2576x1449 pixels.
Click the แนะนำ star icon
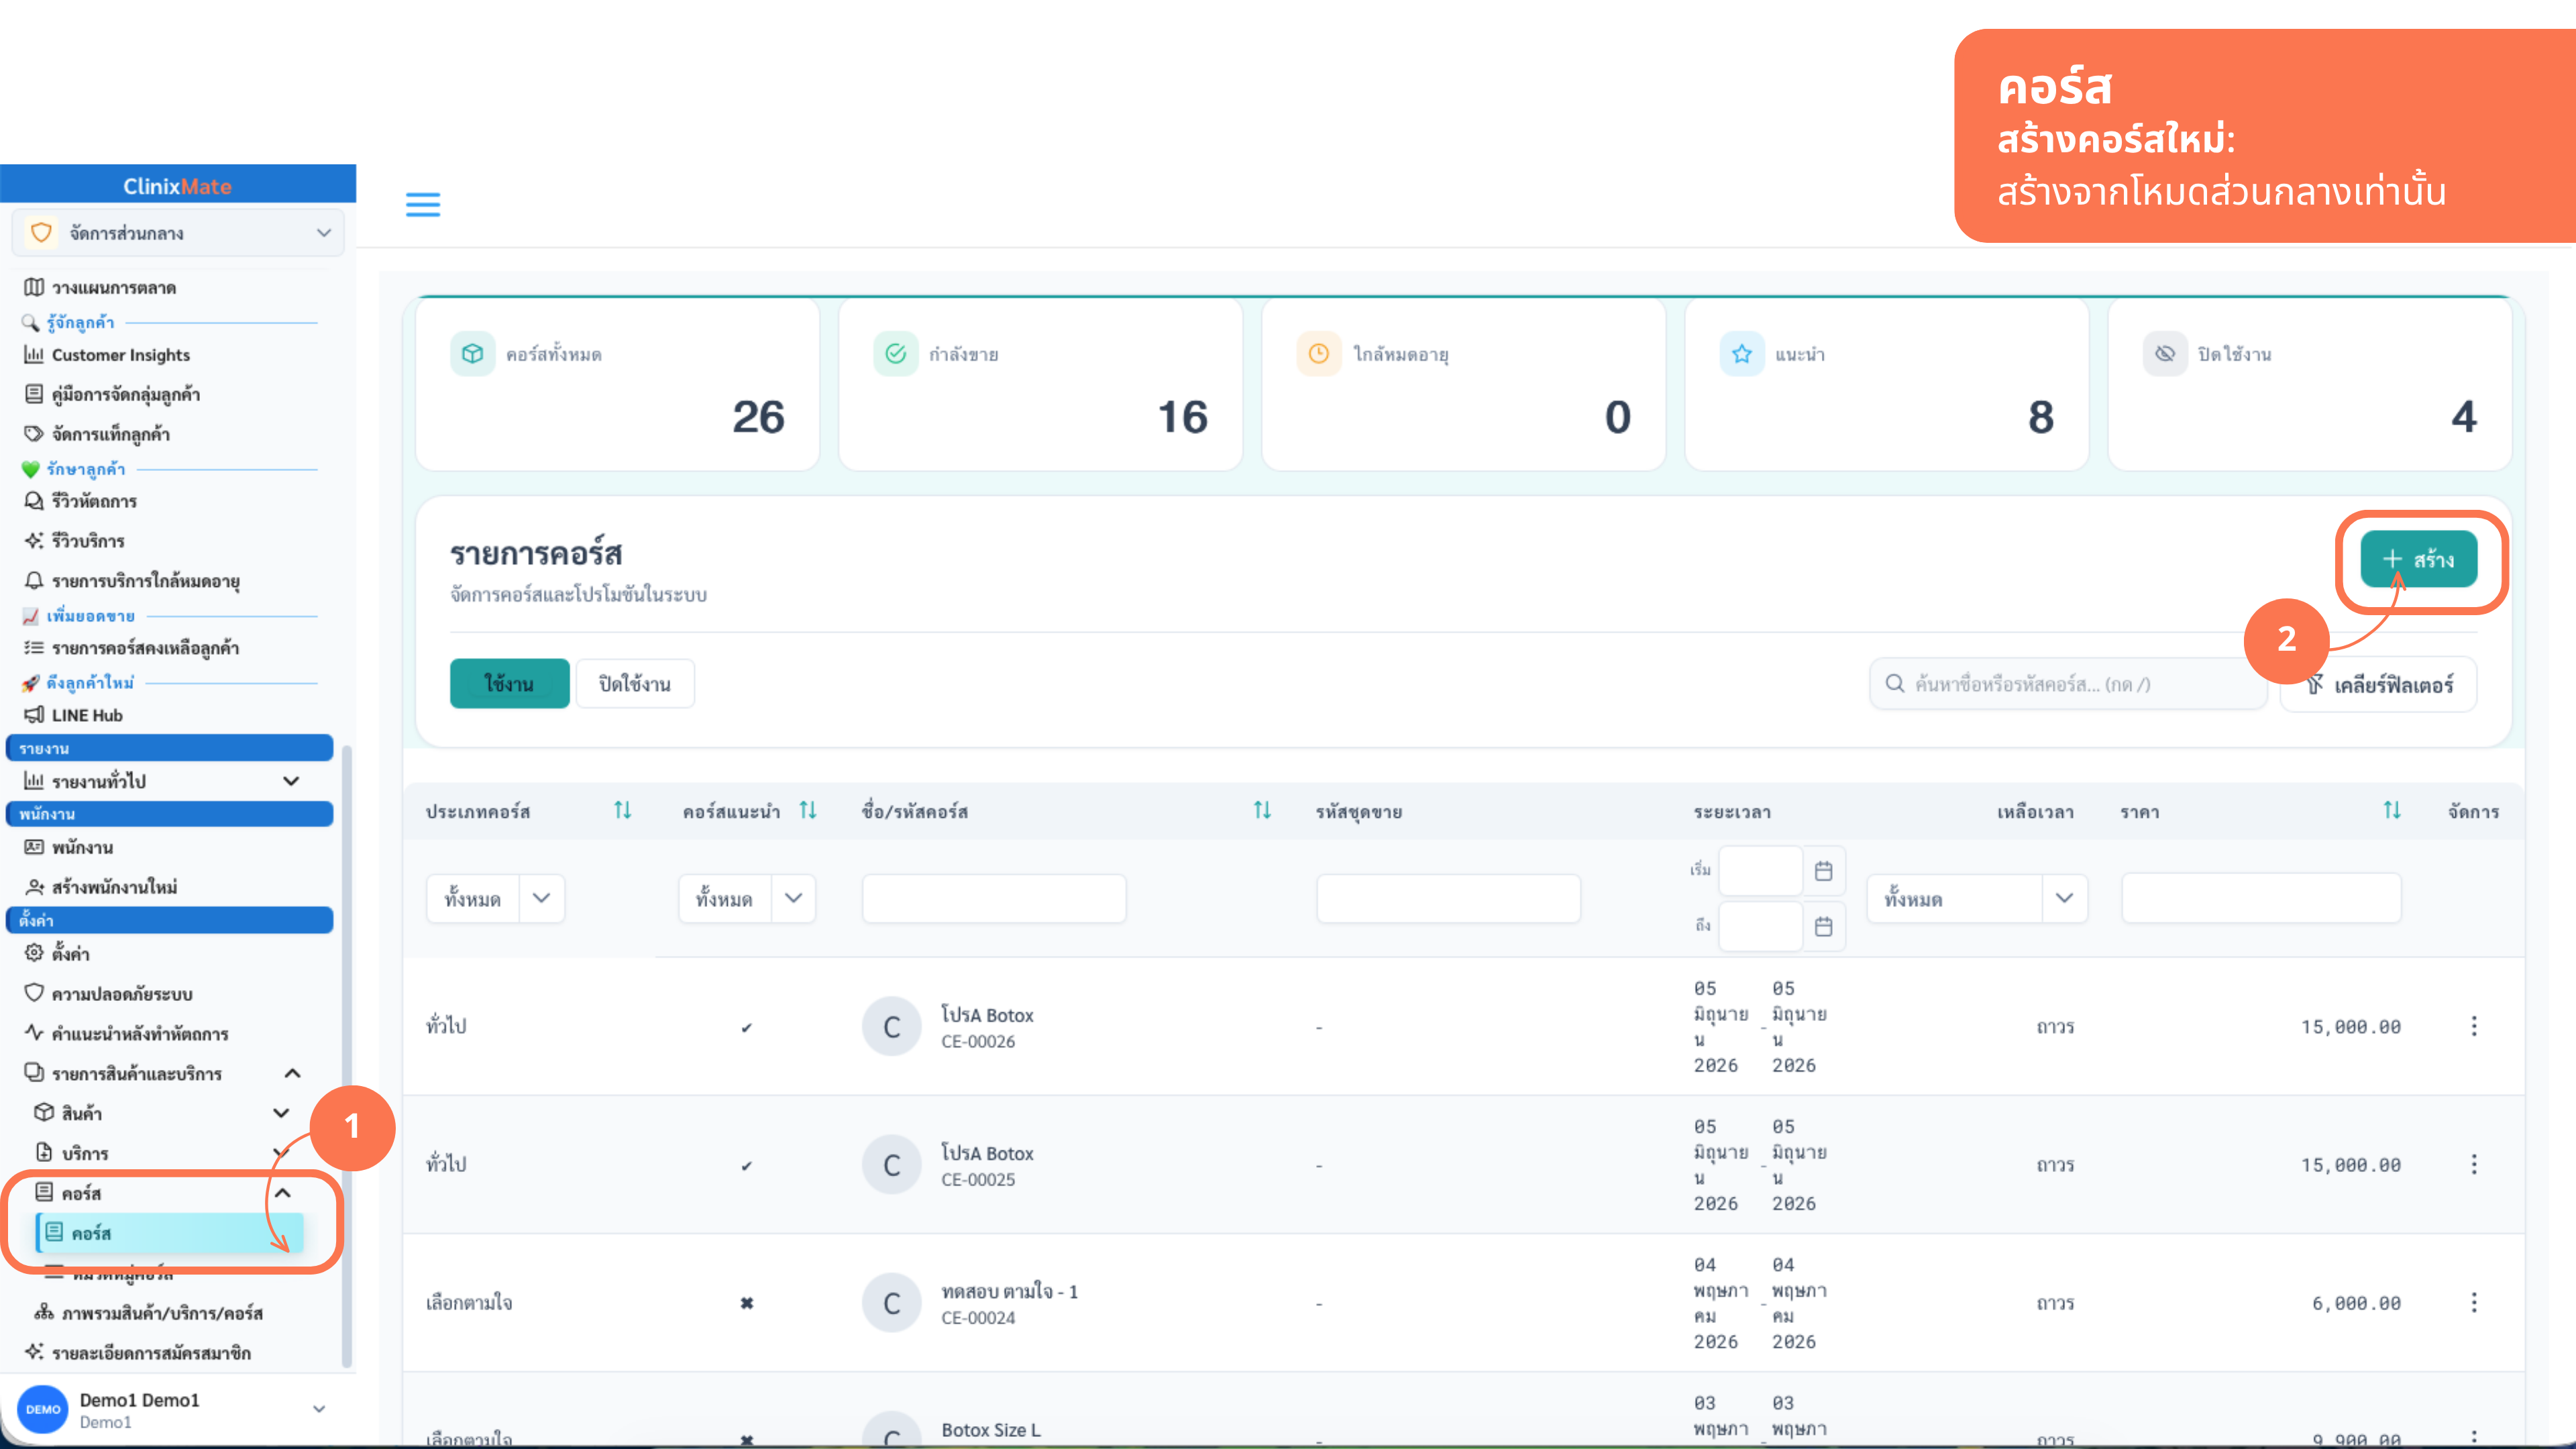(1742, 354)
